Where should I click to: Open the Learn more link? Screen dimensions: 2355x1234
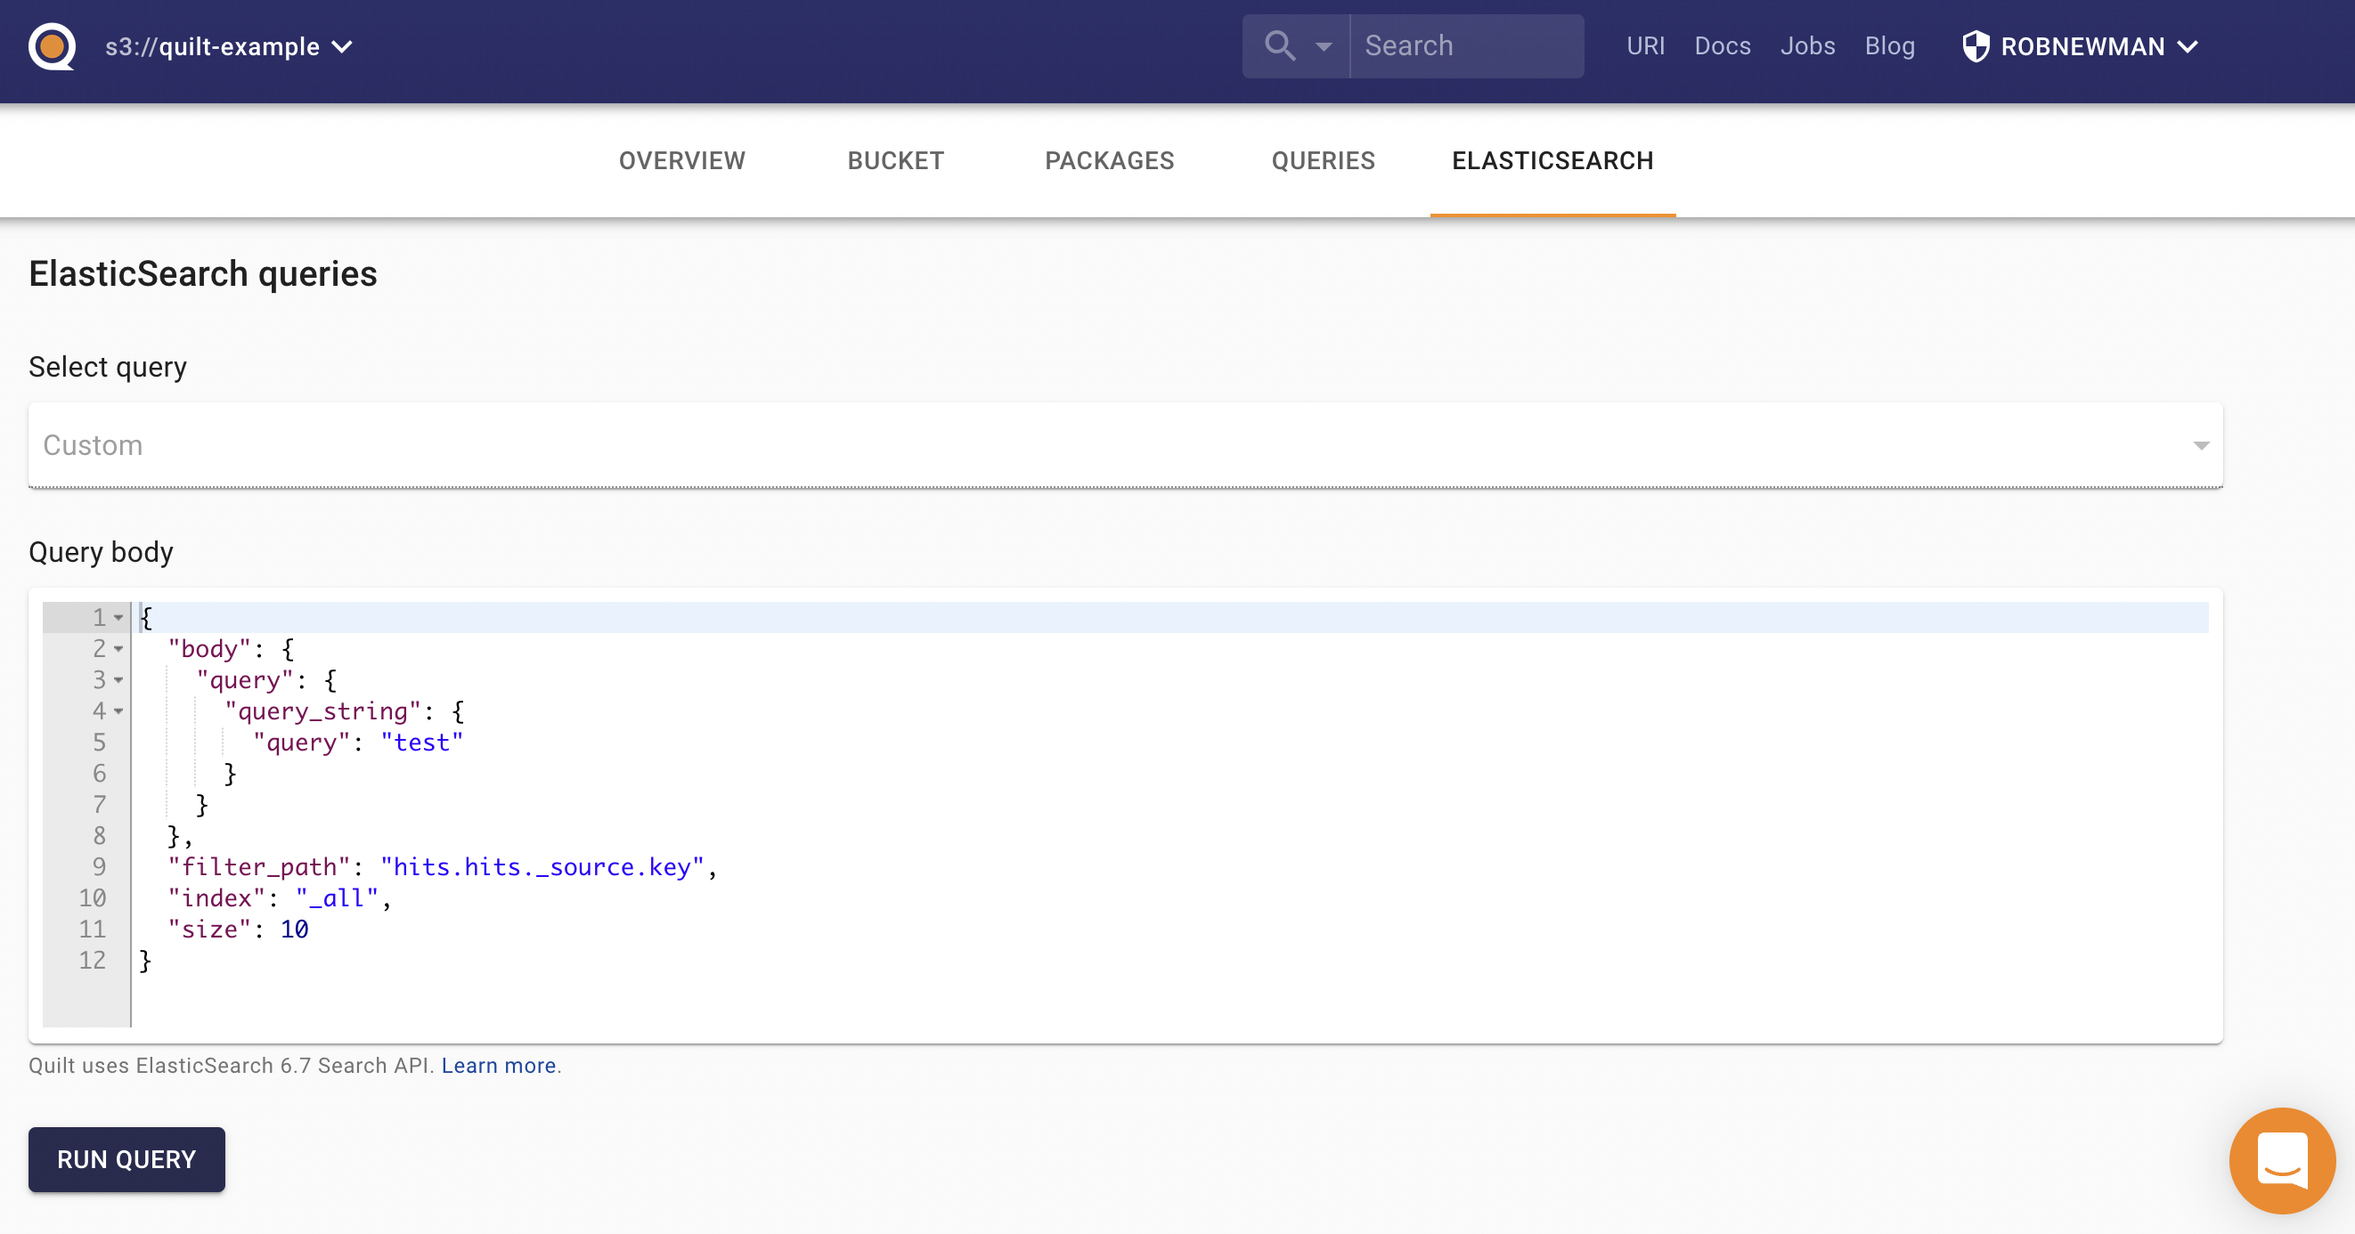tap(498, 1066)
